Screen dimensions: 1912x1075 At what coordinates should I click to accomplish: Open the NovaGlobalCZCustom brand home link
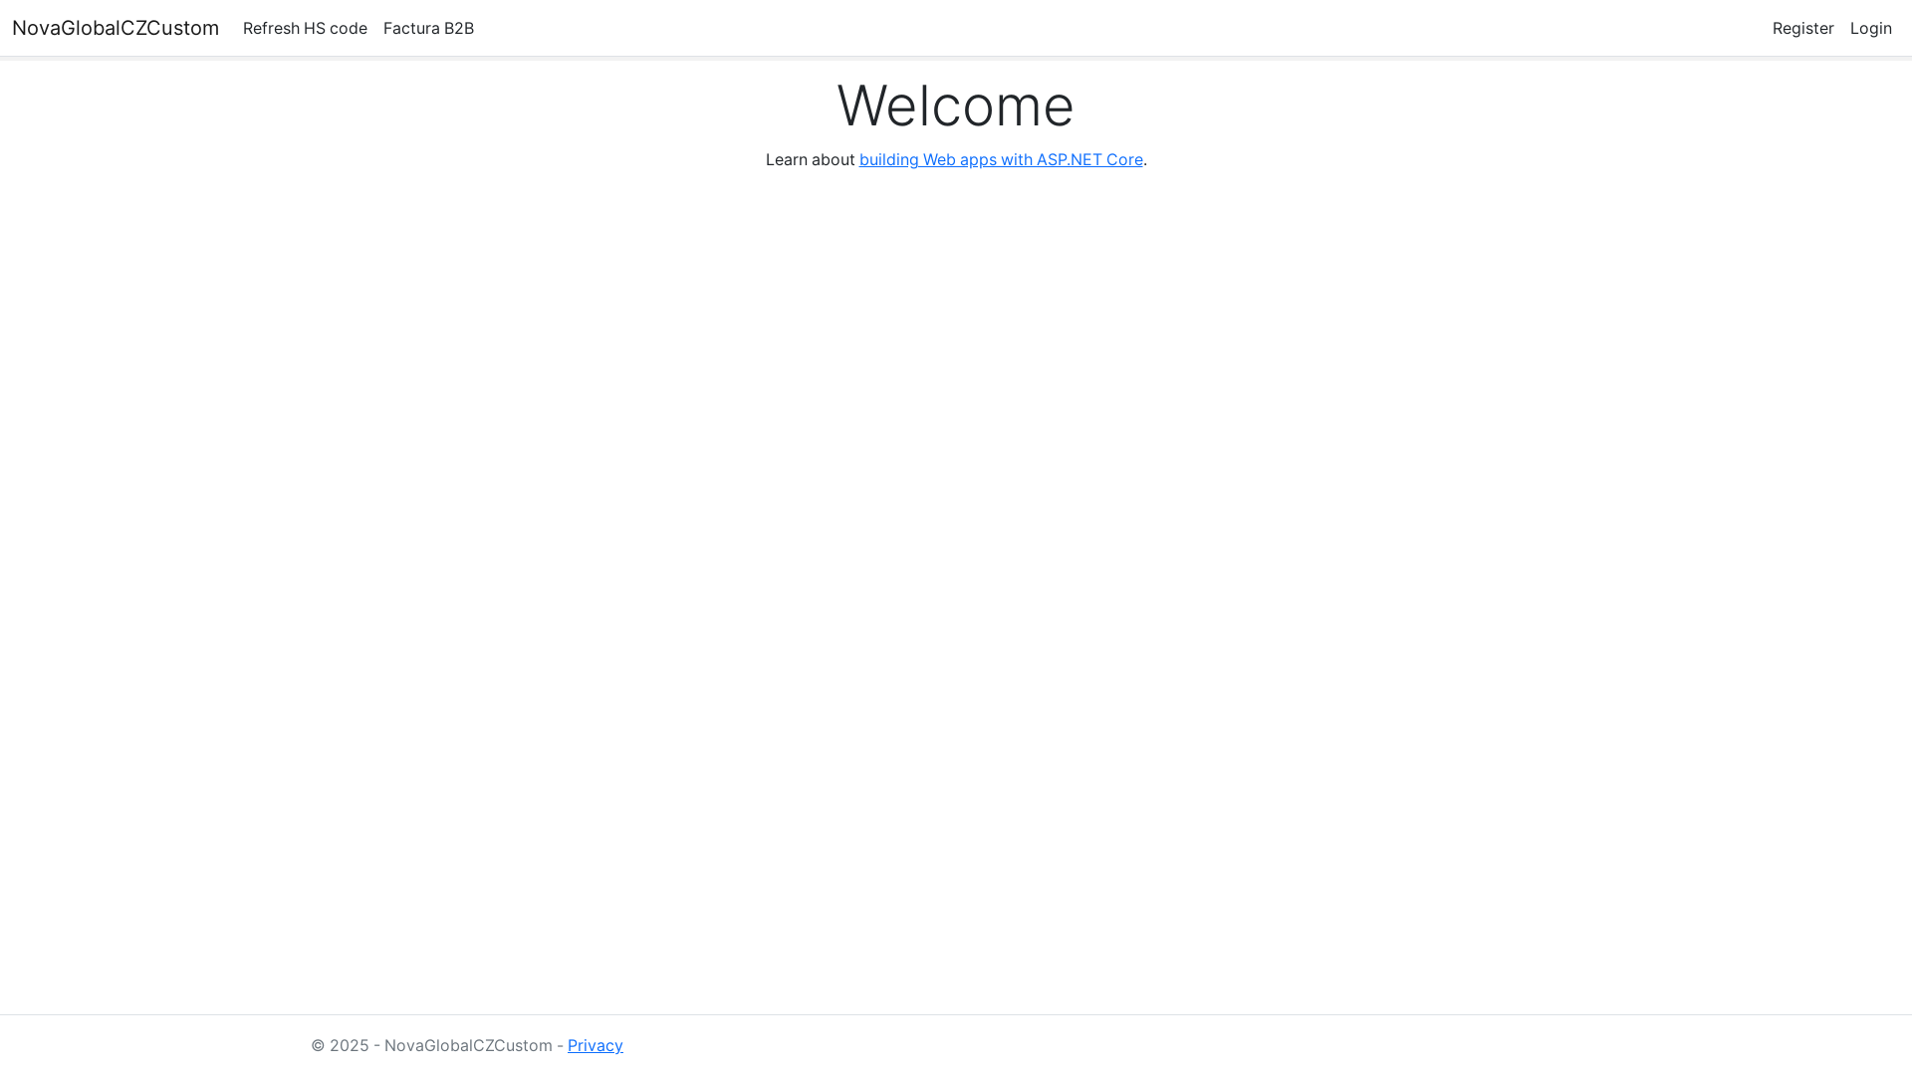[116, 28]
